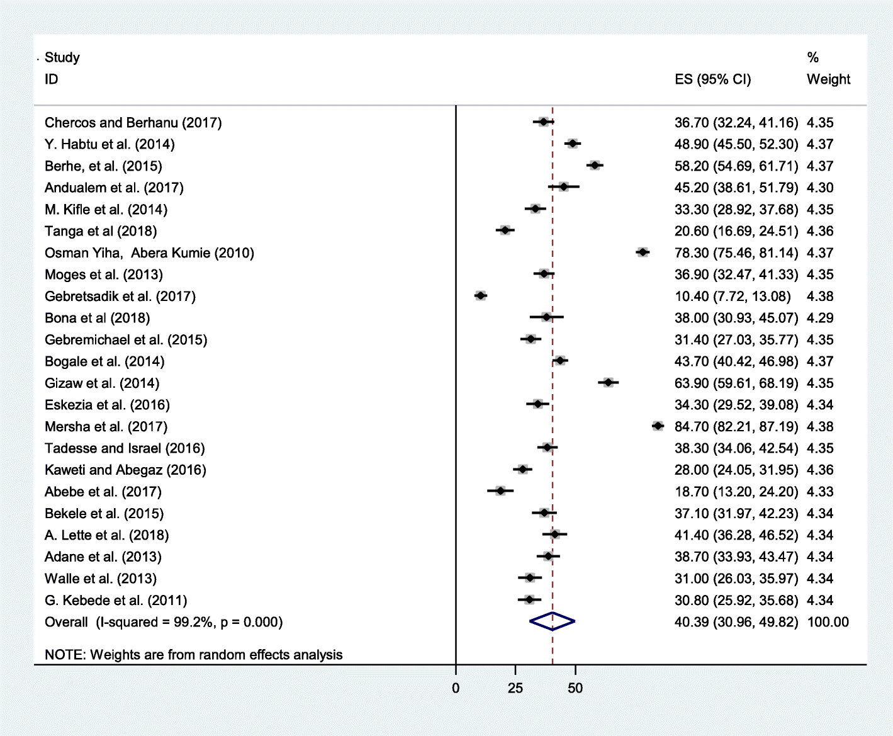Click the Mersha et al. point estimate marker
893x736 pixels.
click(x=658, y=426)
